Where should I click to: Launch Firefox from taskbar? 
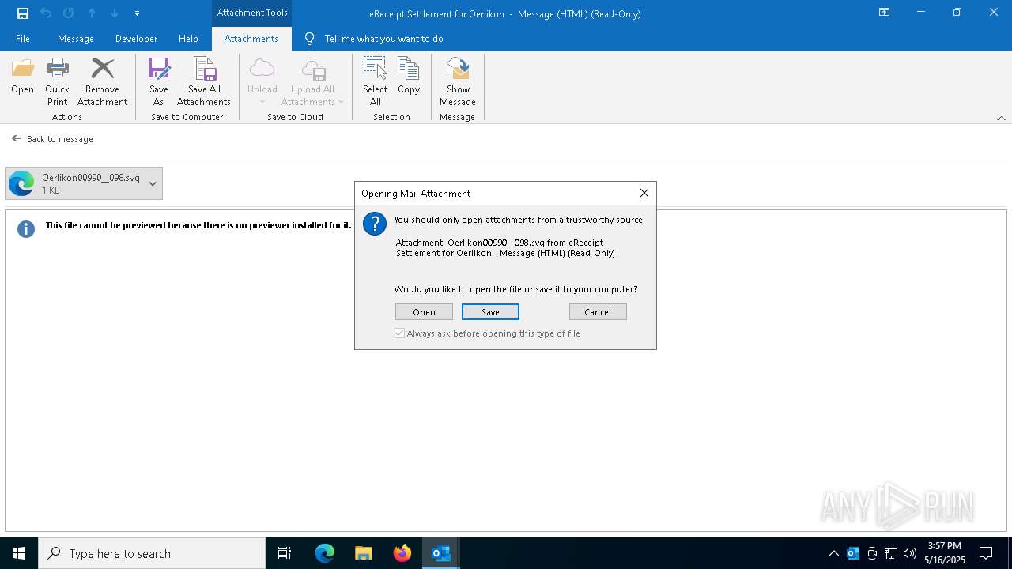[x=402, y=553]
